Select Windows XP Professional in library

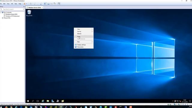pyautogui.click(x=13, y=16)
